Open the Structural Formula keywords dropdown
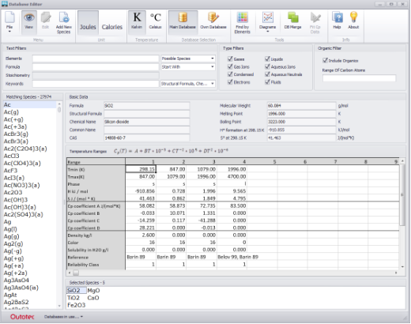The image size is (411, 324). (x=188, y=84)
